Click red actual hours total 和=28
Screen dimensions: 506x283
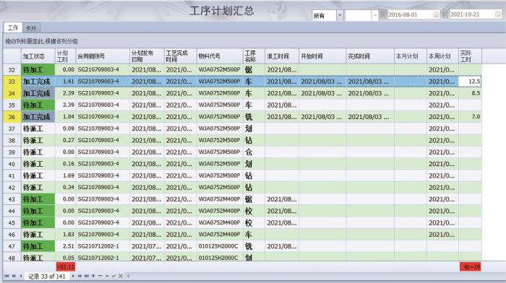click(471, 267)
